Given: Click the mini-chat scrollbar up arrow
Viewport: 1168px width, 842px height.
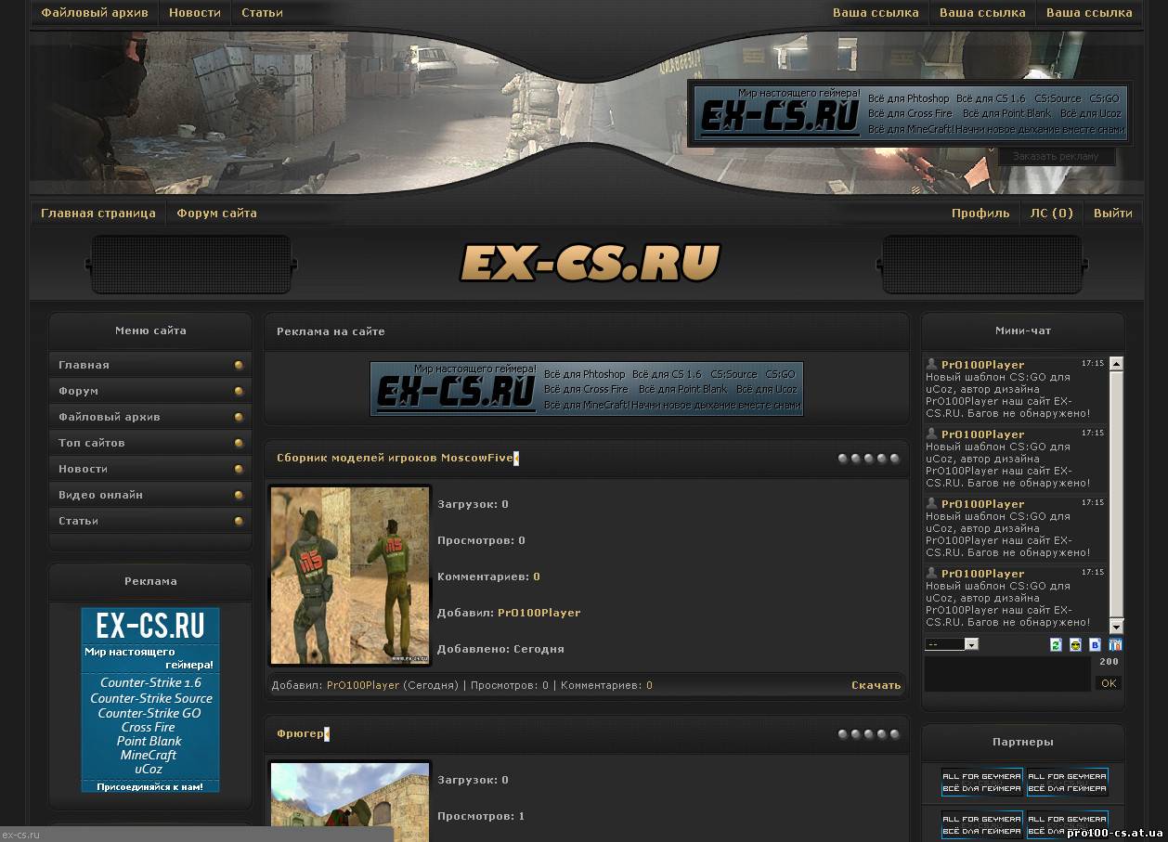Looking at the screenshot, I should 1116,365.
